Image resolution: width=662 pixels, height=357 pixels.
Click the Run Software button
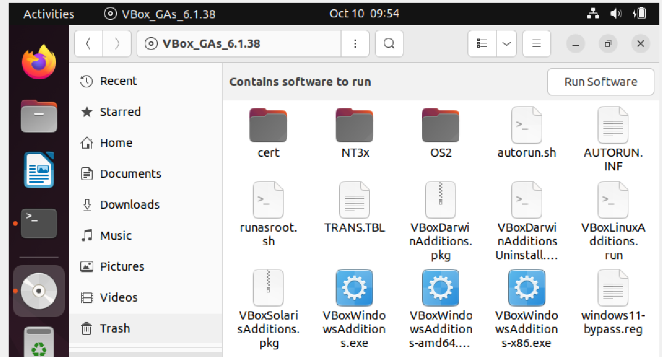coord(600,81)
